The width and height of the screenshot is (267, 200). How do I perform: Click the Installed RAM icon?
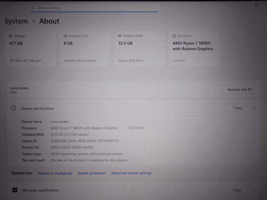click(x=120, y=36)
